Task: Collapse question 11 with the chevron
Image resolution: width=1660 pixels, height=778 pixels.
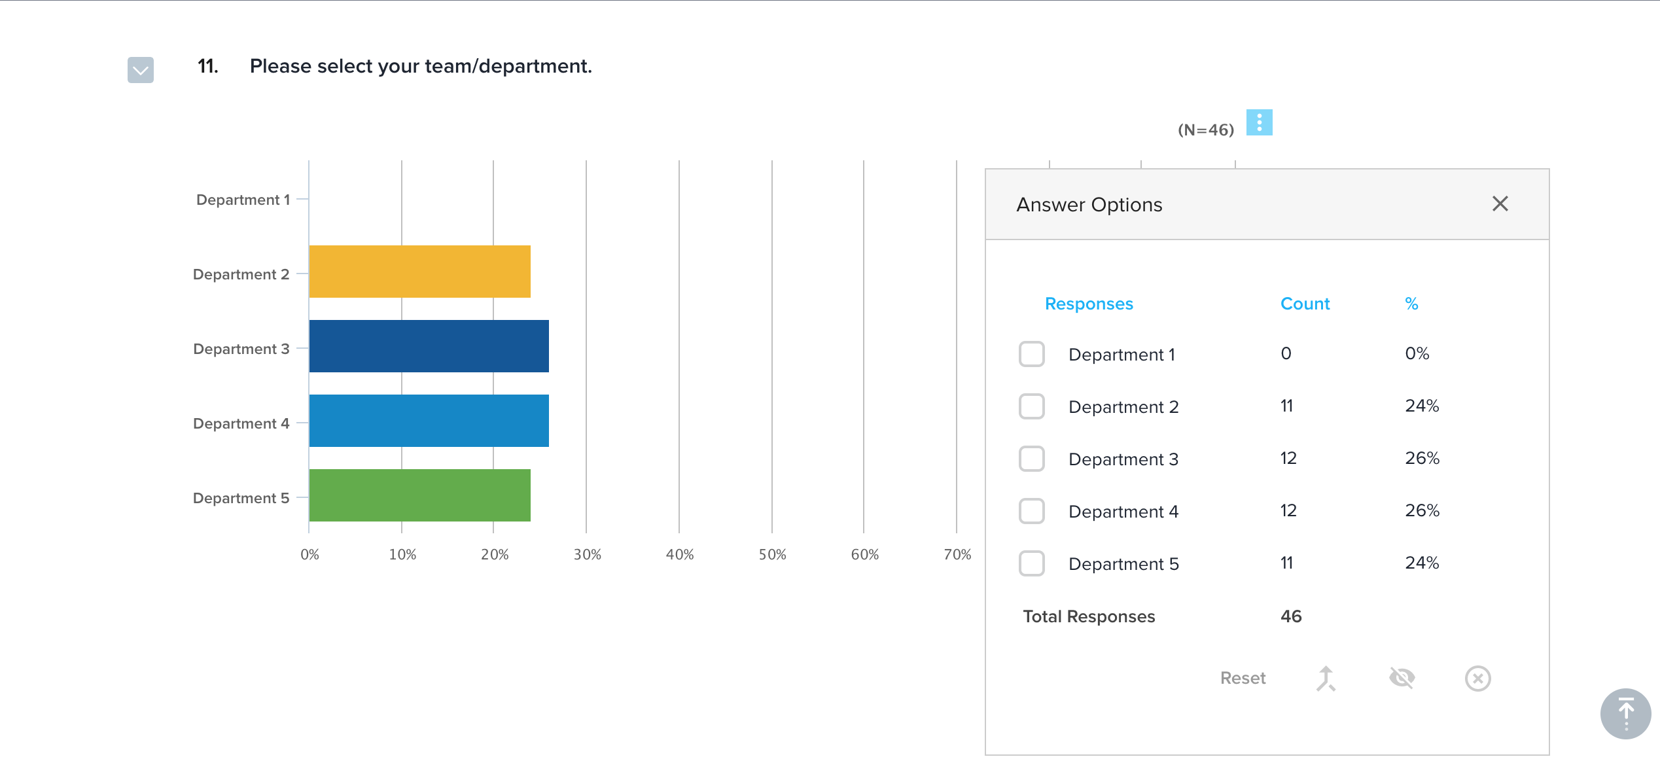Action: point(141,70)
